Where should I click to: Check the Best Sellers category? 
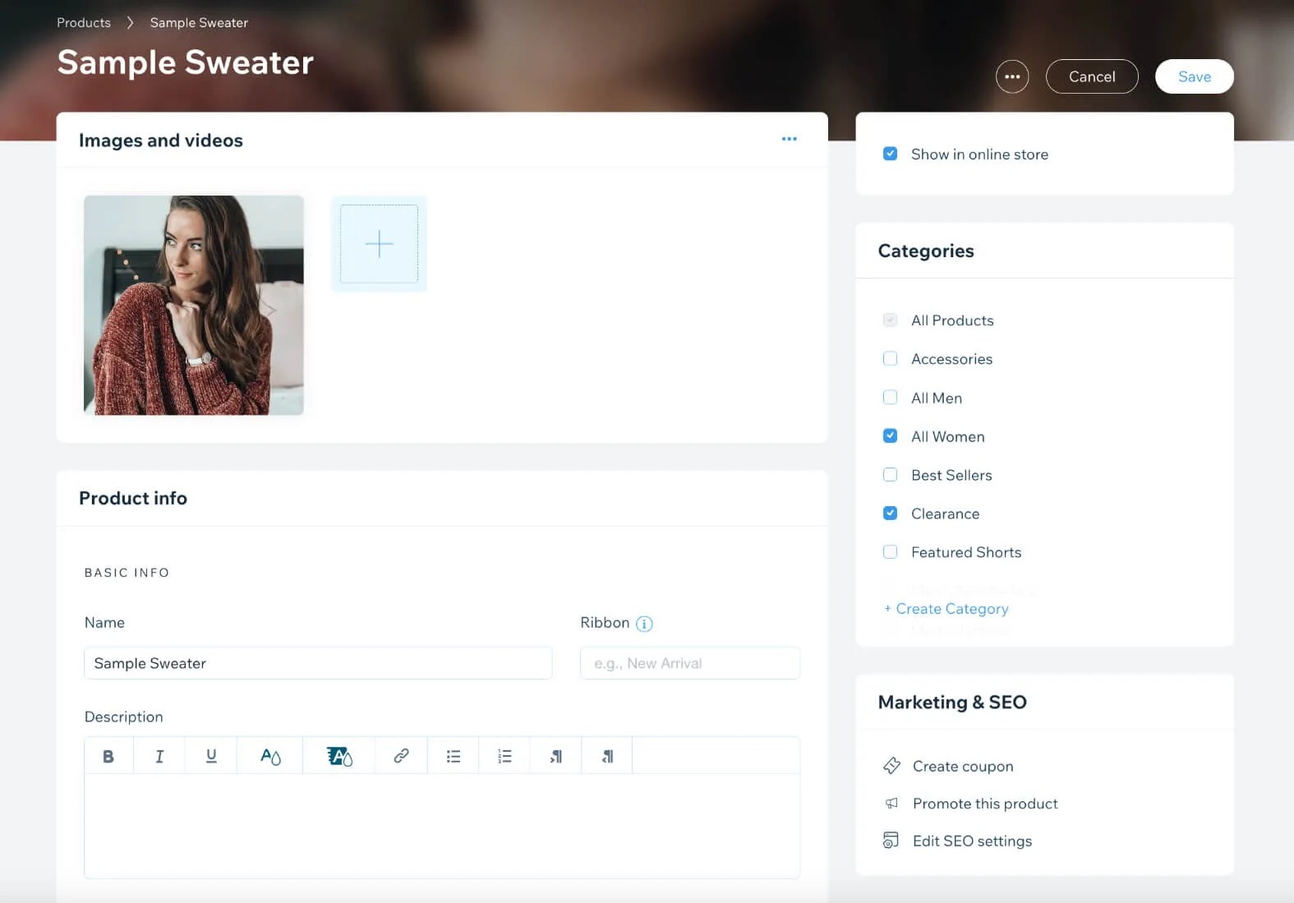point(890,474)
